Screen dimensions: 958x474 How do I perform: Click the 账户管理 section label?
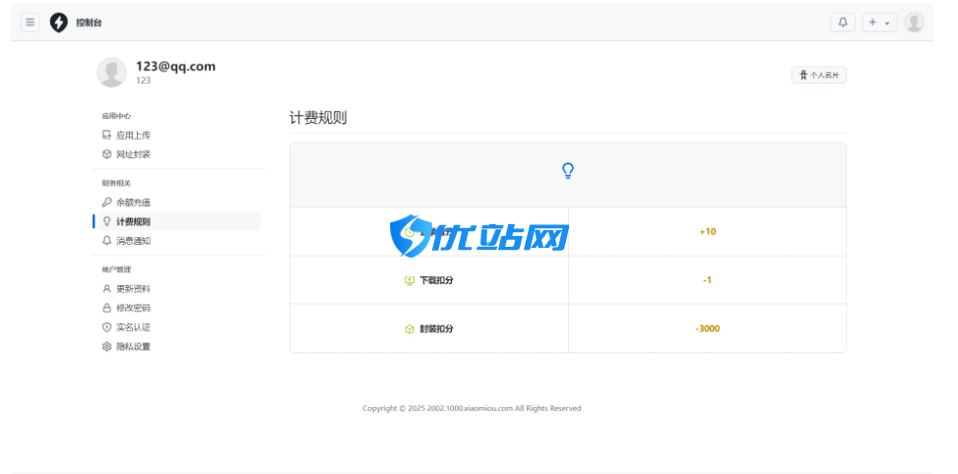click(116, 269)
